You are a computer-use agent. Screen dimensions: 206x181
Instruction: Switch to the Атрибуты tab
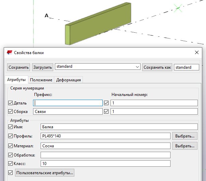16,80
